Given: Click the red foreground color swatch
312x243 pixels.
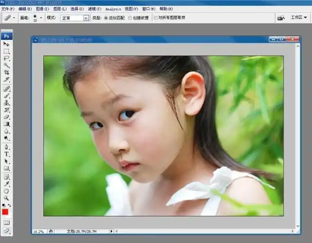Looking at the screenshot, I should click(x=5, y=212).
